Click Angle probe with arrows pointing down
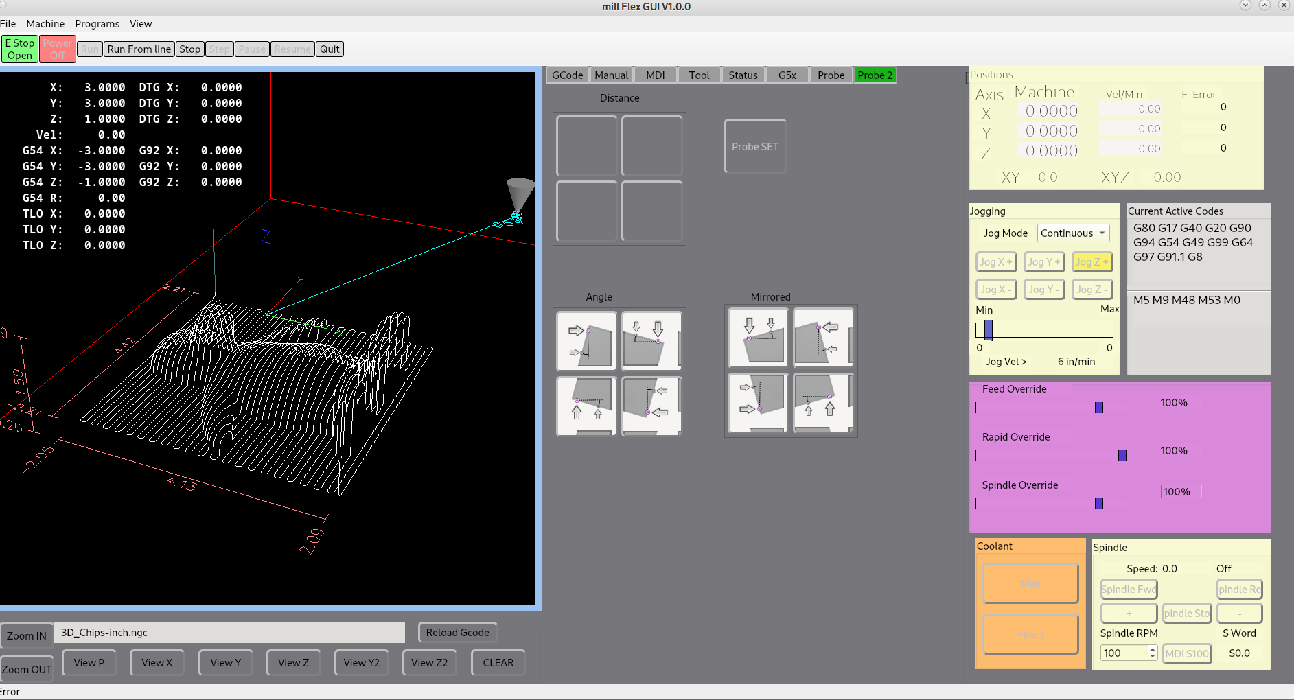This screenshot has height=700, width=1294. coord(651,341)
